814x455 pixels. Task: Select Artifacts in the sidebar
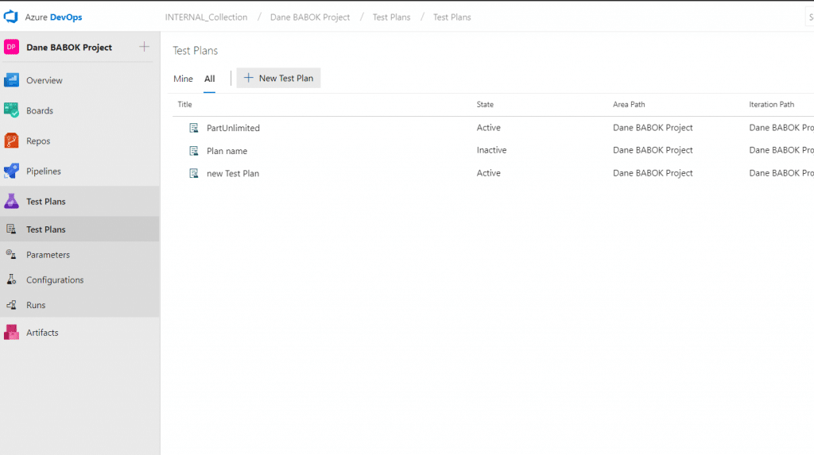42,333
